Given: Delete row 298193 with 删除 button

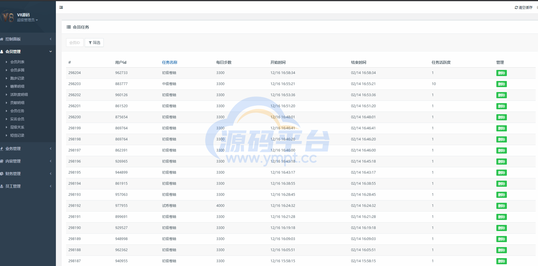Looking at the screenshot, I should [501, 195].
